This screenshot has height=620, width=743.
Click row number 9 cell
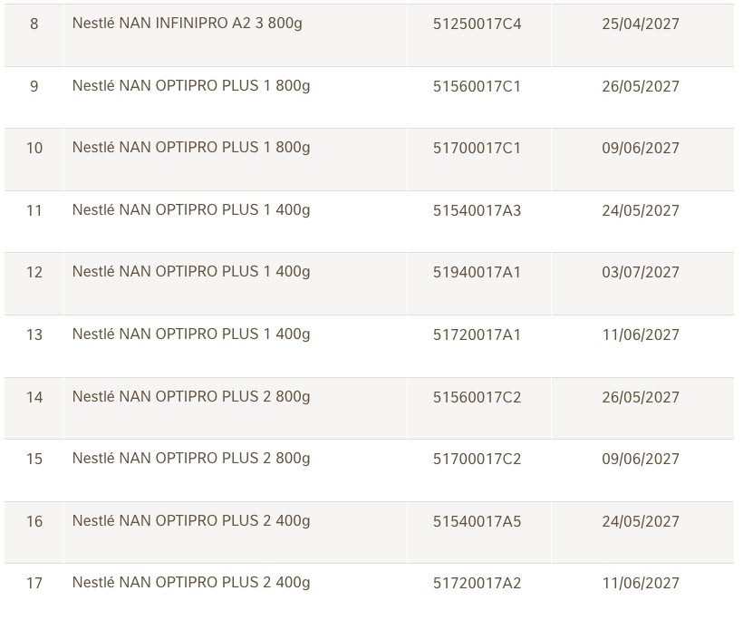pyautogui.click(x=34, y=86)
